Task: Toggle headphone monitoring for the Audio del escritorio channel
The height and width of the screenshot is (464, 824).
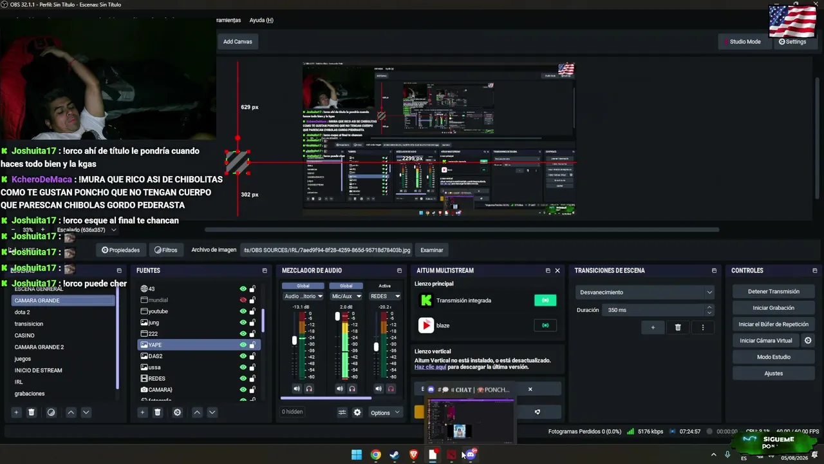Action: pos(309,389)
